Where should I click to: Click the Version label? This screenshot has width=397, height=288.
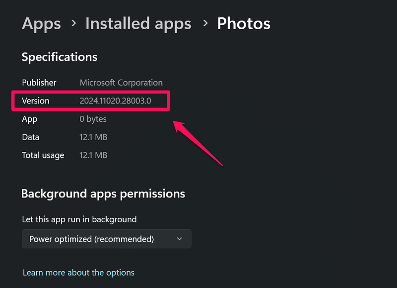[36, 101]
